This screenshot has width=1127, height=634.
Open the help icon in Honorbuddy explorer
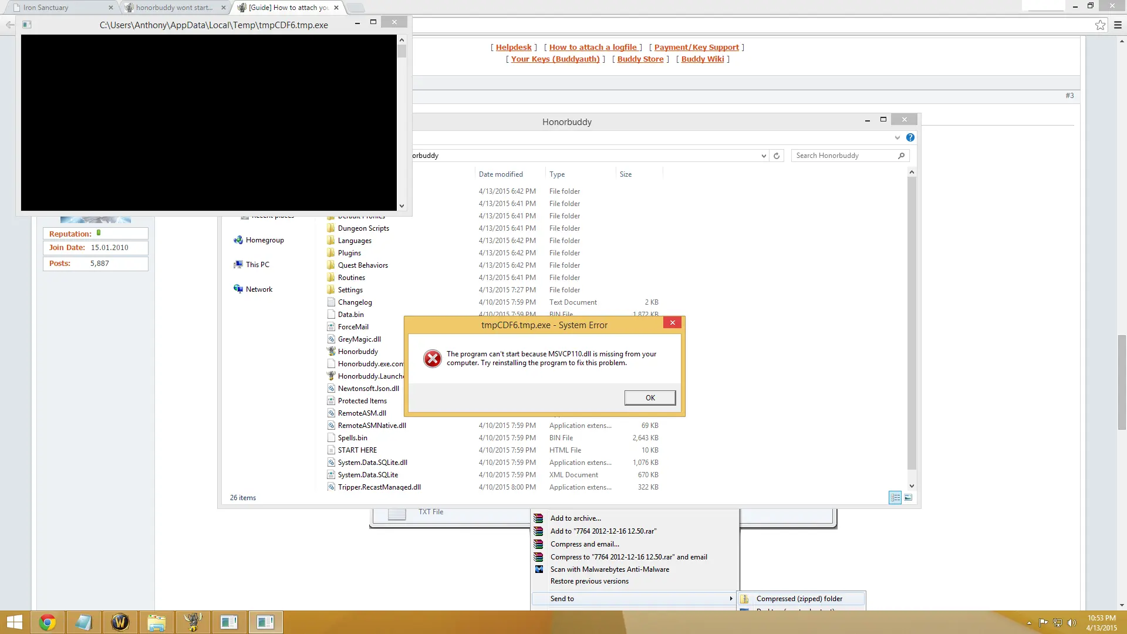point(910,137)
